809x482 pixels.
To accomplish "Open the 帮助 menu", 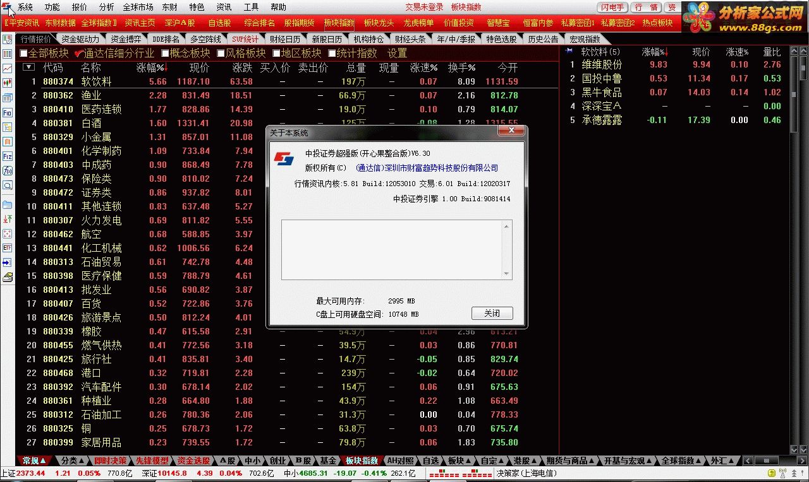I will point(278,7).
